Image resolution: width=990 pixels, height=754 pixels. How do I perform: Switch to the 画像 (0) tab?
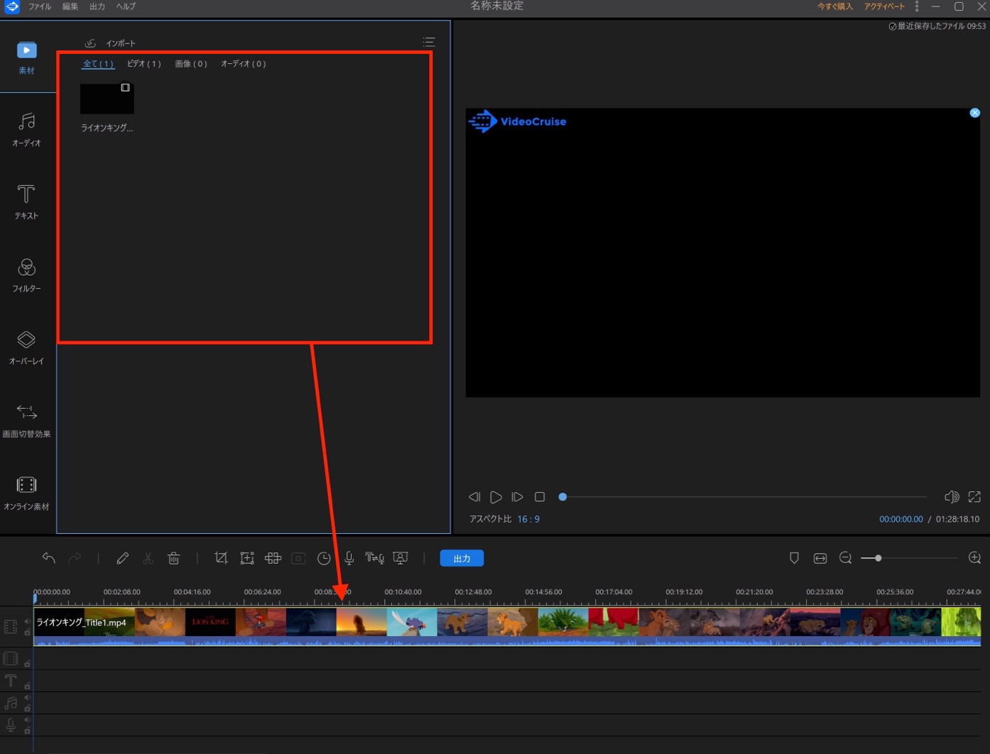click(191, 64)
